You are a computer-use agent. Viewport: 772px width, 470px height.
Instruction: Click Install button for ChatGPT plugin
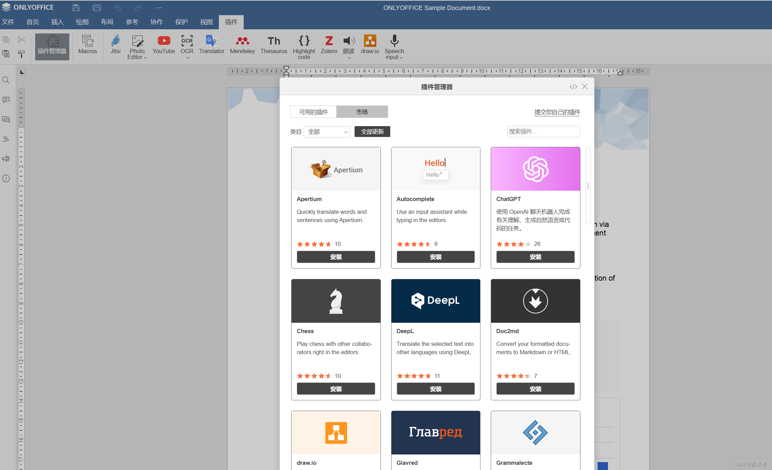click(536, 257)
